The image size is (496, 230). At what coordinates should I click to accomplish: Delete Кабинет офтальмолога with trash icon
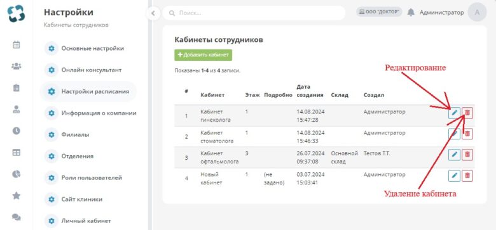(x=467, y=155)
